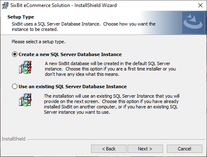The height and width of the screenshot is (157, 207).
Task: Click the Create a new SQL Server Database Instance label
Action: tap(70, 54)
